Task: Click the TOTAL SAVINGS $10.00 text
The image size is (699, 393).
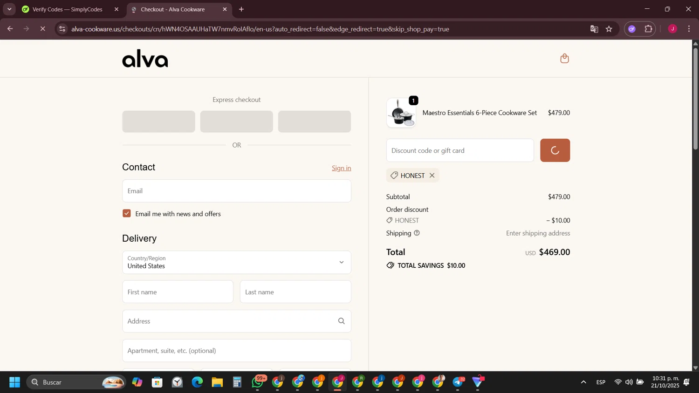Action: (431, 265)
